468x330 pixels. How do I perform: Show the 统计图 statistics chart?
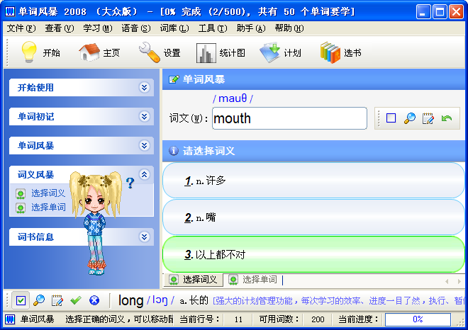point(206,53)
